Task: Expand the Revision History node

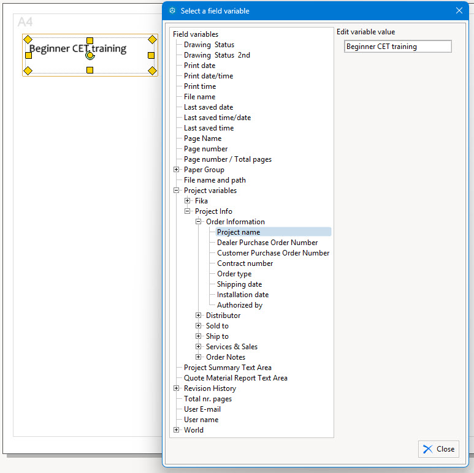Action: point(176,388)
